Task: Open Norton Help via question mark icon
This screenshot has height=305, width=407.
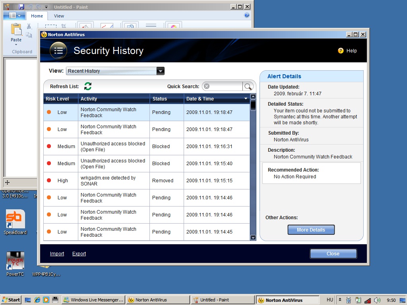Action: tap(341, 51)
